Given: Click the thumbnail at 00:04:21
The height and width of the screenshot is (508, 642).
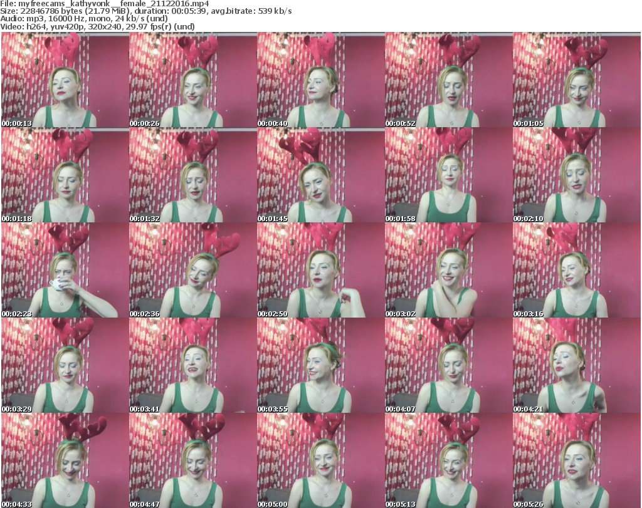Looking at the screenshot, I should tap(576, 366).
